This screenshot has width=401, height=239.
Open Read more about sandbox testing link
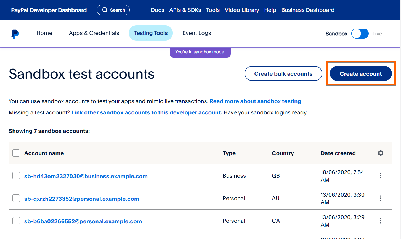[x=255, y=101]
